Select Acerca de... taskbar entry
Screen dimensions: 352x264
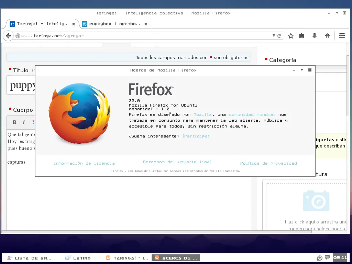pos(176,258)
